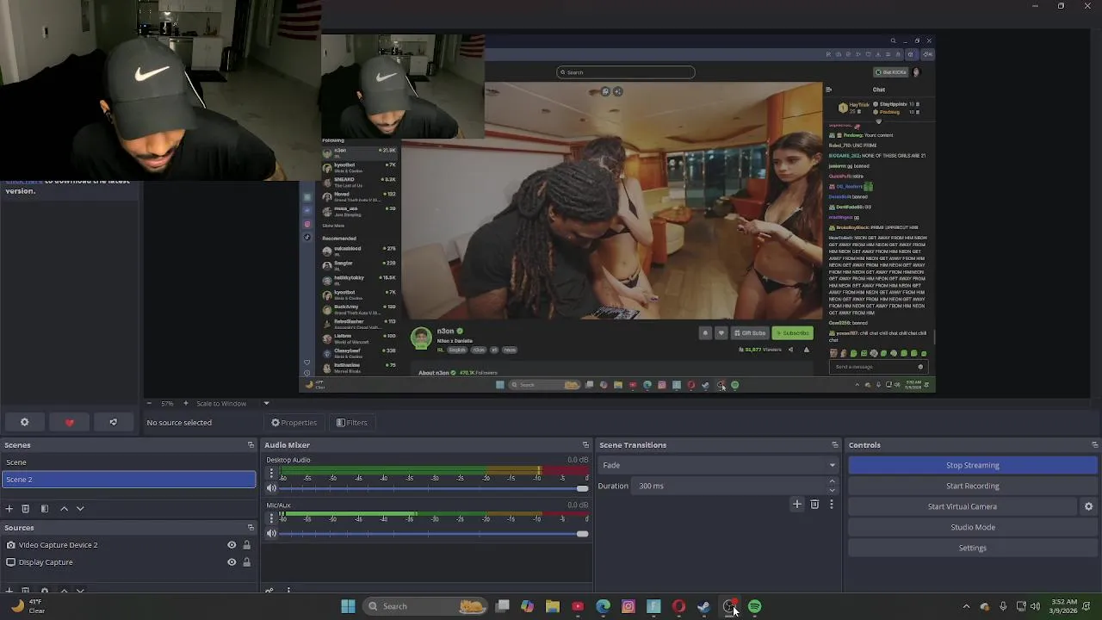Select Scene 2 in Scenes list
Image resolution: width=1102 pixels, height=620 pixels.
pos(129,480)
